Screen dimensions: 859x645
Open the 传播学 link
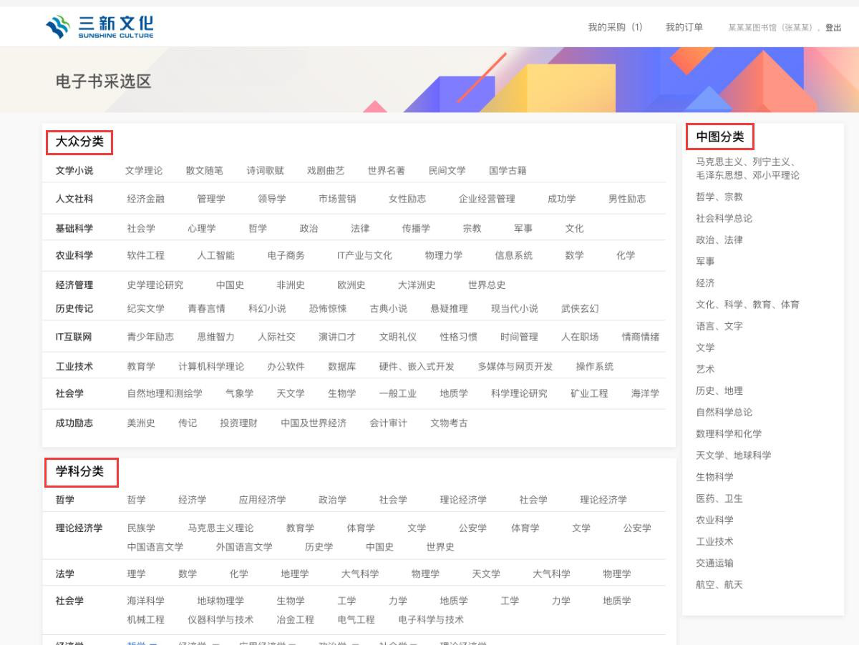tap(416, 228)
